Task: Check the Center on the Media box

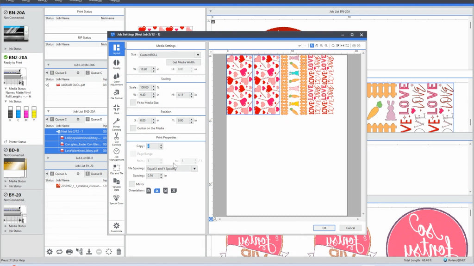Action: click(133, 128)
